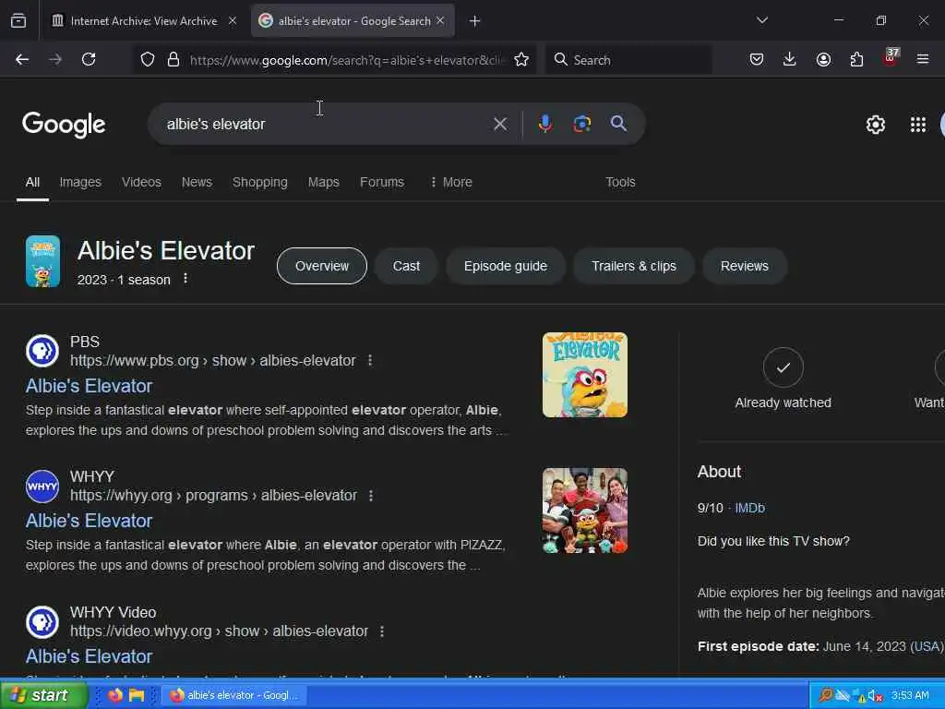Click the shield tracking protection icon

click(148, 59)
